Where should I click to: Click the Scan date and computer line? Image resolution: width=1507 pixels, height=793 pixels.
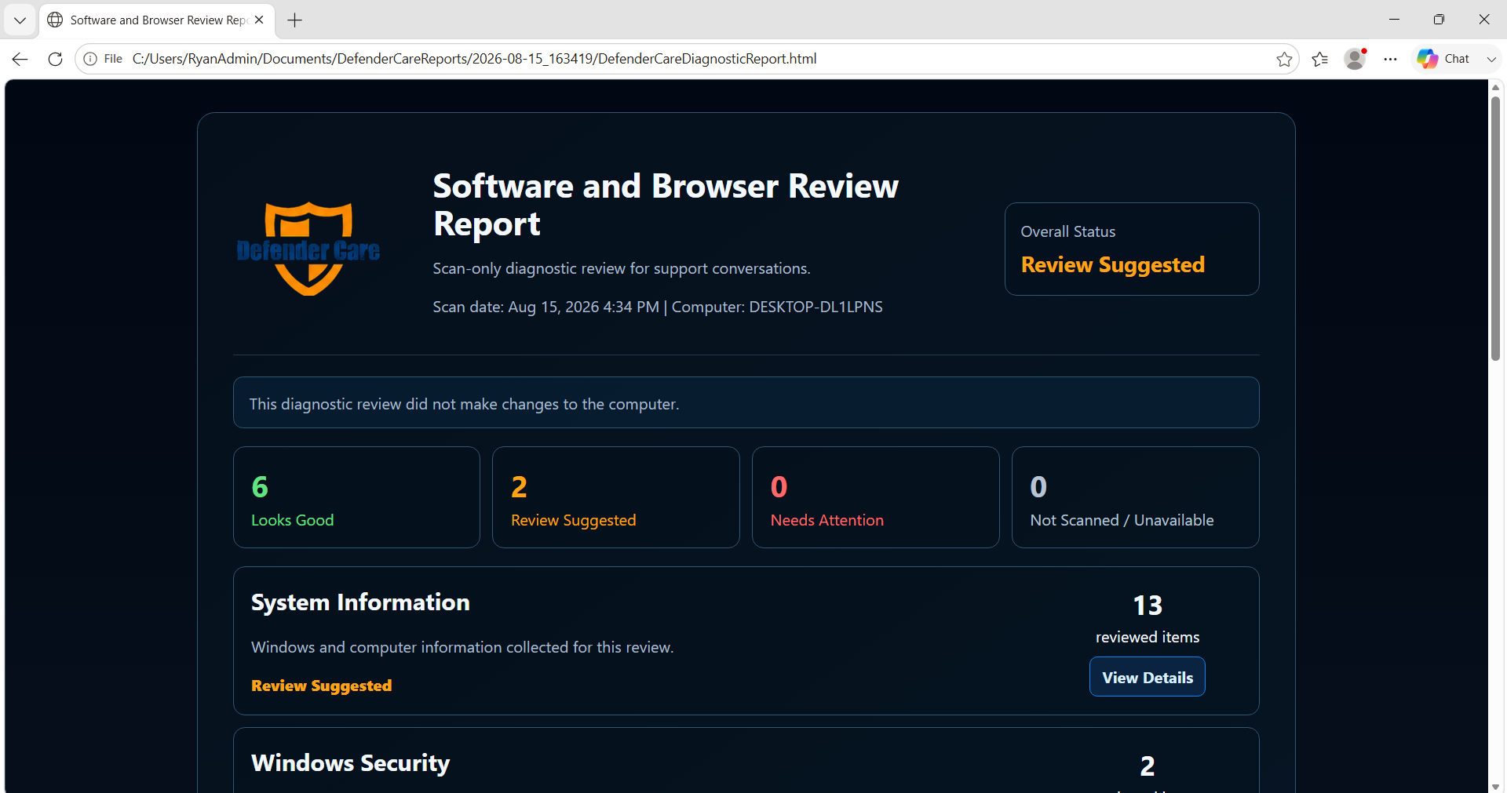point(658,307)
